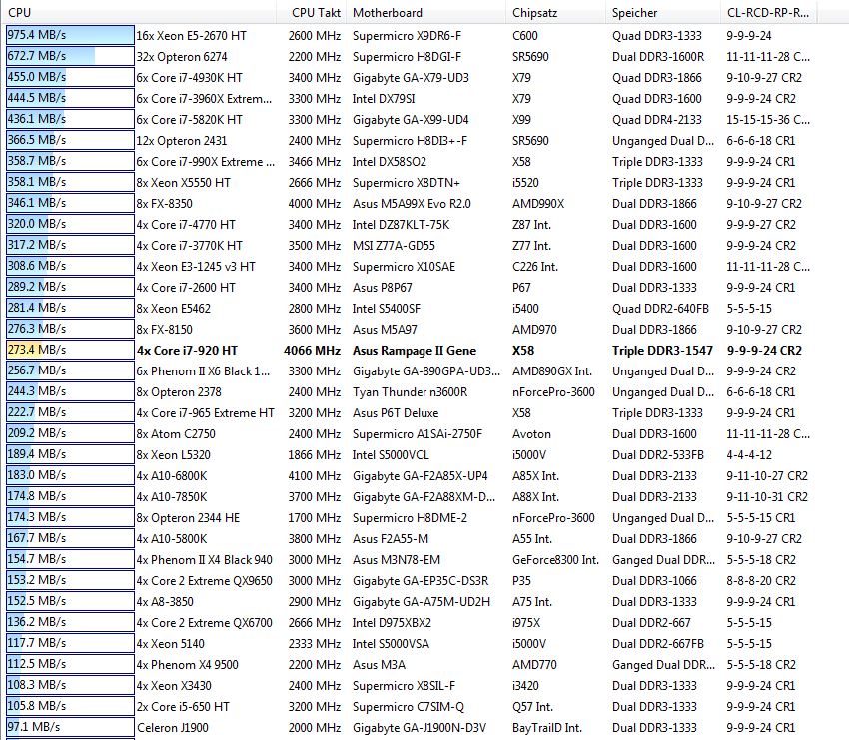The width and height of the screenshot is (849, 740).
Task: Sort by the Speicher column header
Action: pyautogui.click(x=663, y=12)
